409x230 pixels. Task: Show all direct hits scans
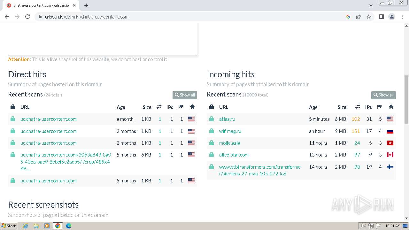(x=185, y=95)
